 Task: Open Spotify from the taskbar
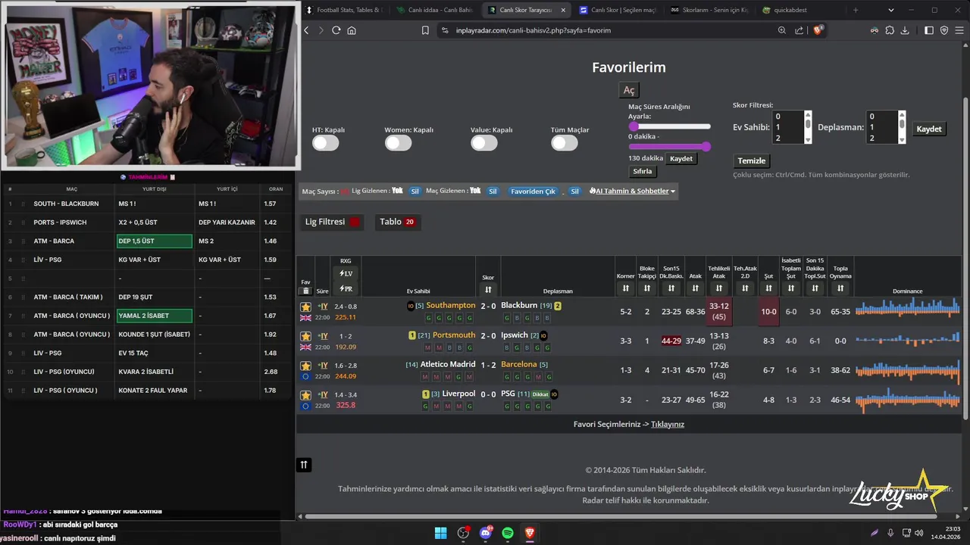click(508, 533)
